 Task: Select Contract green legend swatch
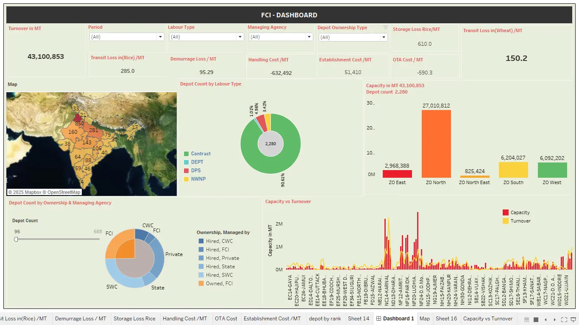(x=186, y=154)
